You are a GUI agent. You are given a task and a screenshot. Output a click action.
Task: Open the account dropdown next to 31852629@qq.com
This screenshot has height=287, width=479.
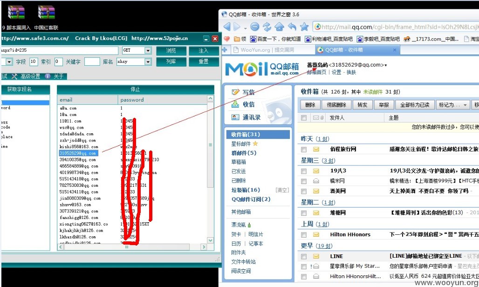click(386, 65)
